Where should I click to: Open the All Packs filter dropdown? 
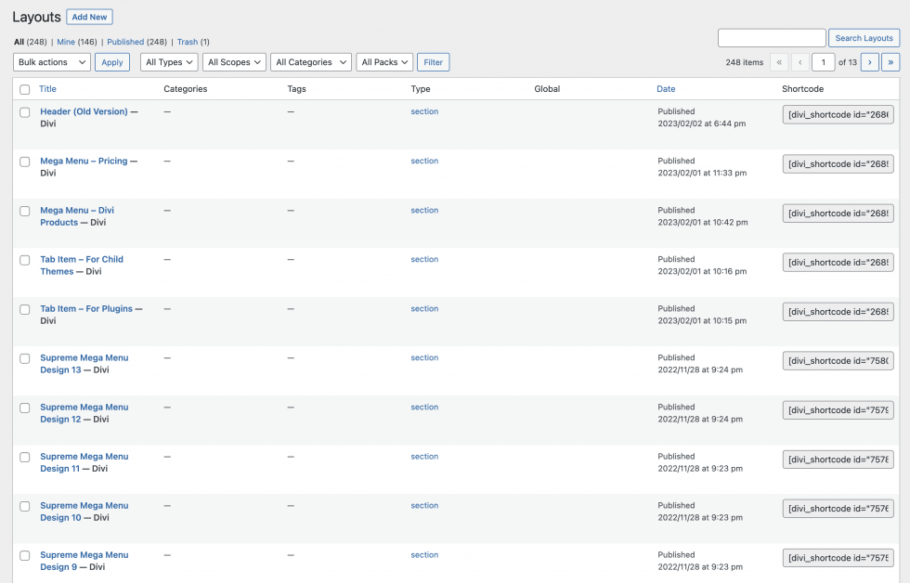[x=383, y=62]
